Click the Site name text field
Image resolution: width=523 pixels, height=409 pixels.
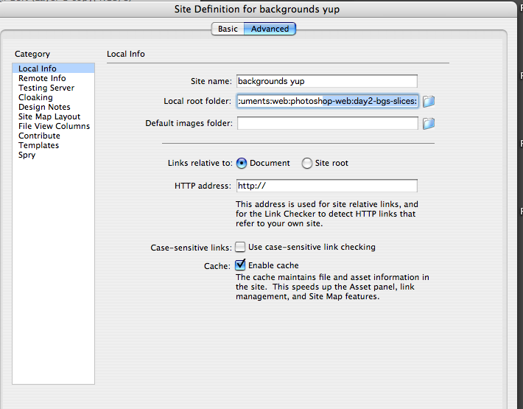pyautogui.click(x=327, y=81)
